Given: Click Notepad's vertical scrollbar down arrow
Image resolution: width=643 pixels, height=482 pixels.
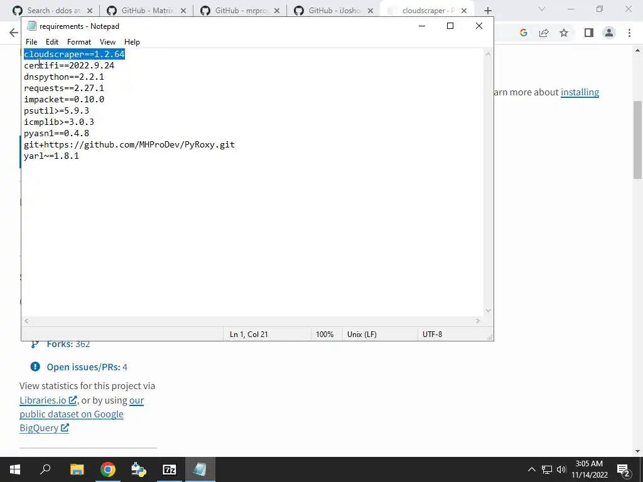Looking at the screenshot, I should (x=488, y=310).
